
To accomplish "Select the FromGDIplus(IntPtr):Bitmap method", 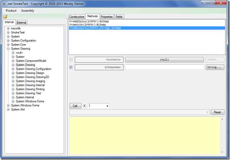I will (147, 21).
